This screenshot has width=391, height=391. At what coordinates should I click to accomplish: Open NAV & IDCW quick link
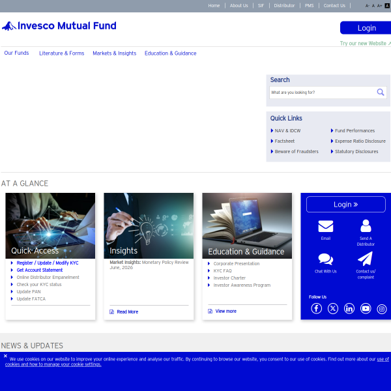[286, 131]
